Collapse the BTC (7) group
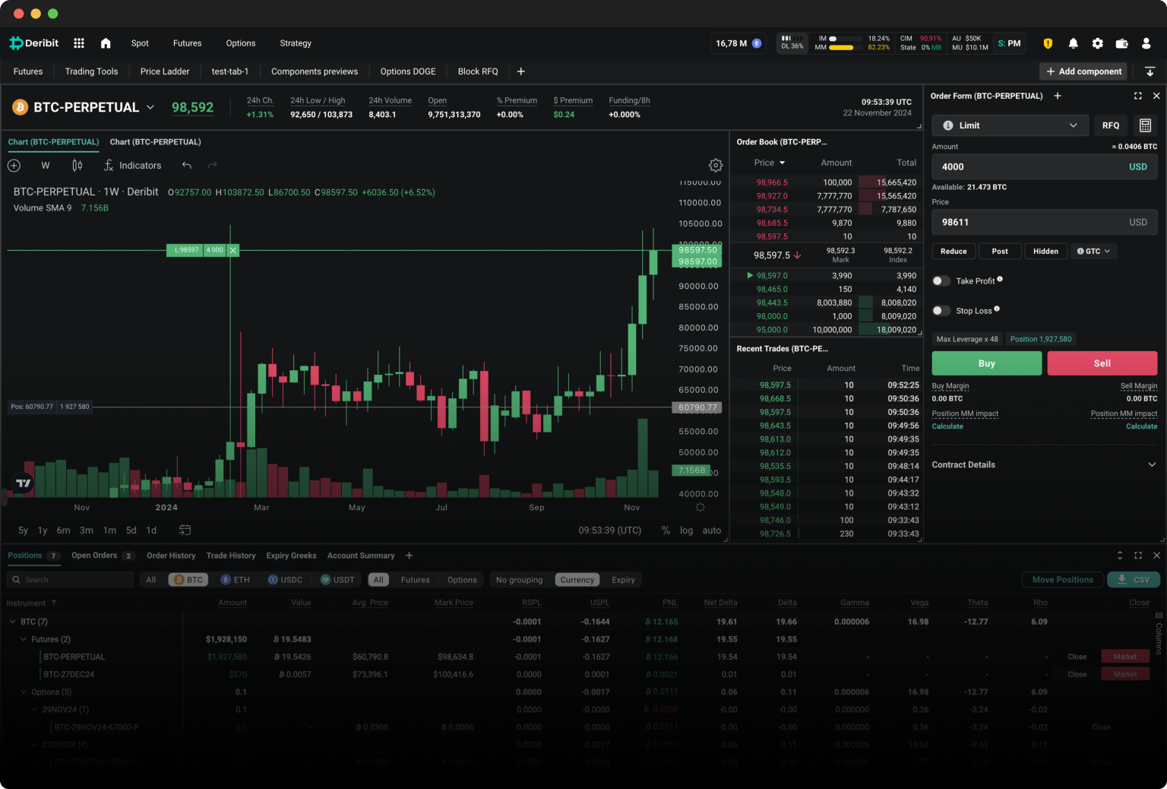Viewport: 1167px width, 789px height. click(x=13, y=622)
